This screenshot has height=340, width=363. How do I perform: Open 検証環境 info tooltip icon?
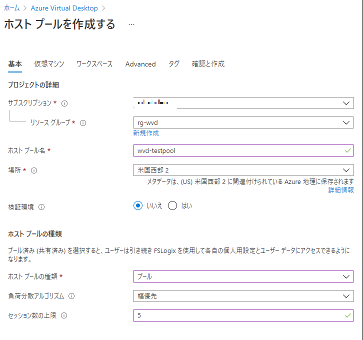41,207
